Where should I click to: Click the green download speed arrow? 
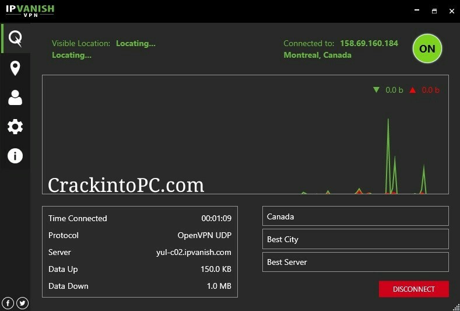pos(376,90)
